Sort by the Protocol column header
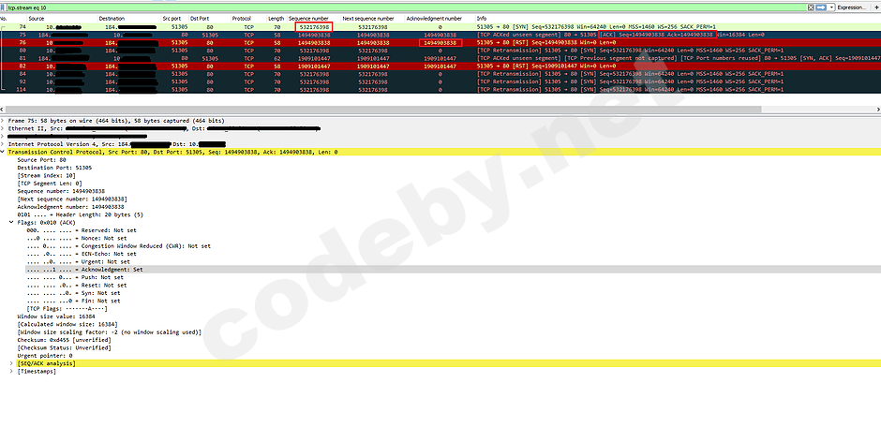This screenshot has width=881, height=427. (x=241, y=19)
